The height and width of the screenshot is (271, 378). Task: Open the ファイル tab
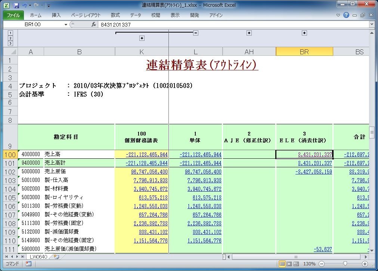pos(13,15)
